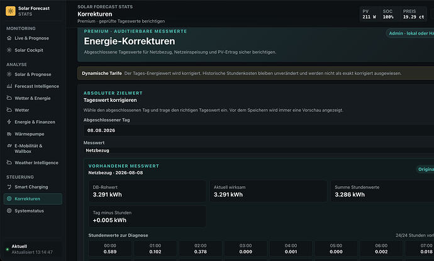Click the 24/24 Stunden indicator text
Screen dimensions: 434x261
click(x=415, y=236)
